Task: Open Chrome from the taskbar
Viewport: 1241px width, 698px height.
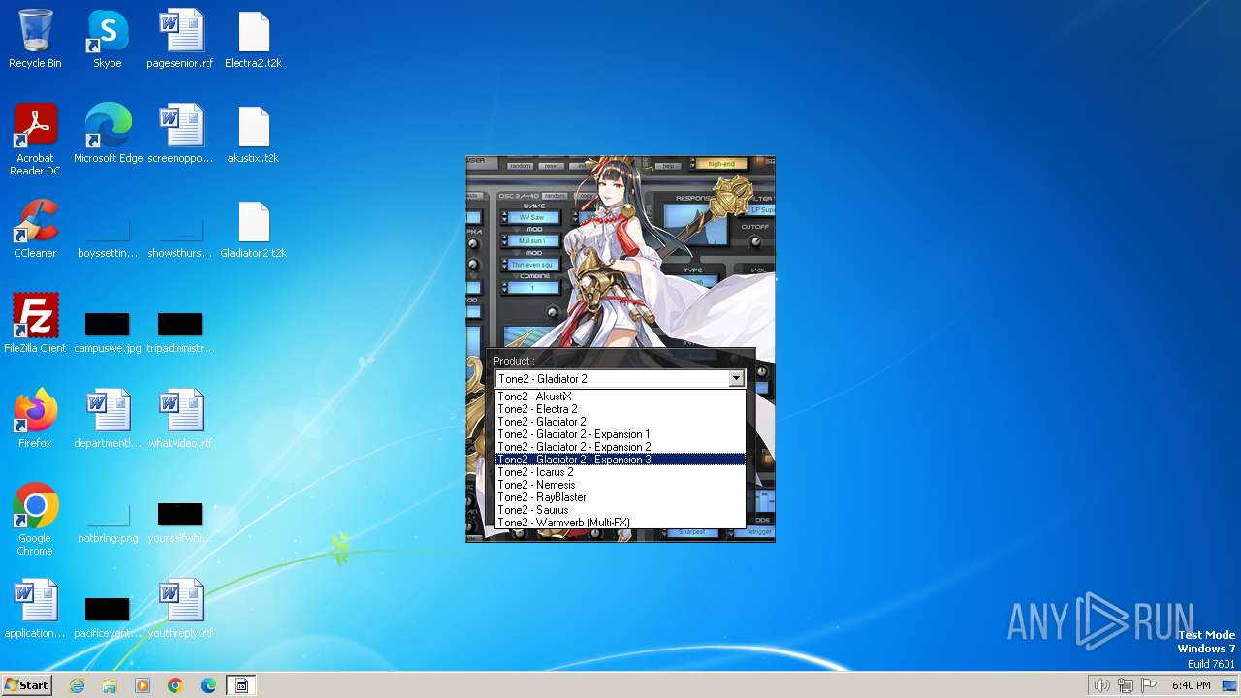Action: [x=175, y=685]
